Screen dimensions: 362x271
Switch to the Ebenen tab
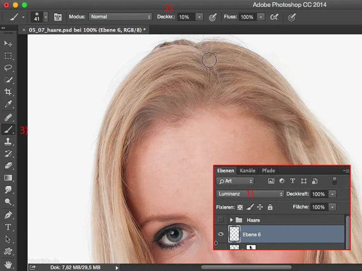click(225, 171)
